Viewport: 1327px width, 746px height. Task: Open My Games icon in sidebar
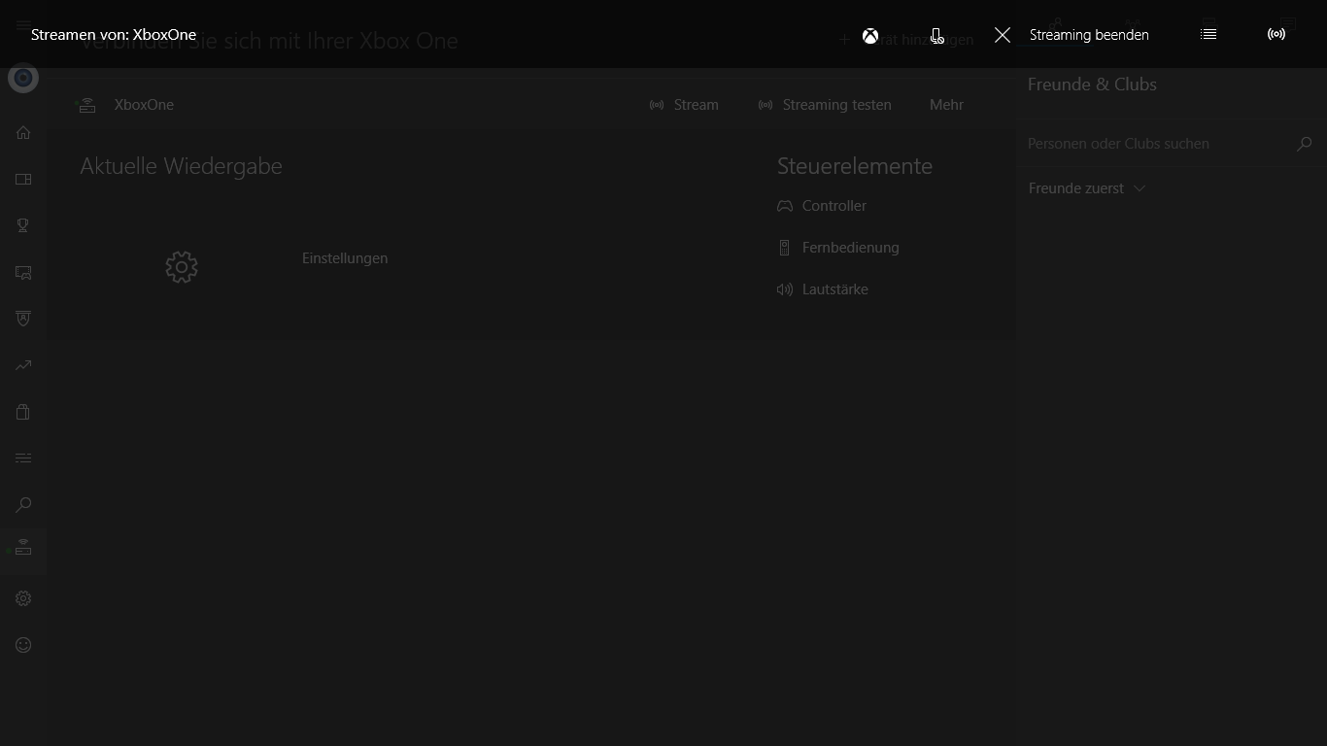[23, 179]
